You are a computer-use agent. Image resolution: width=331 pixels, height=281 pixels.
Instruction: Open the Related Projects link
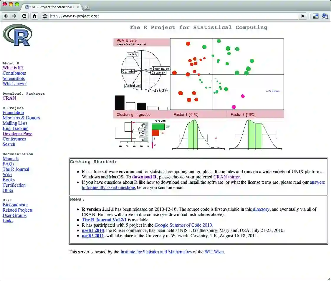[17, 210]
